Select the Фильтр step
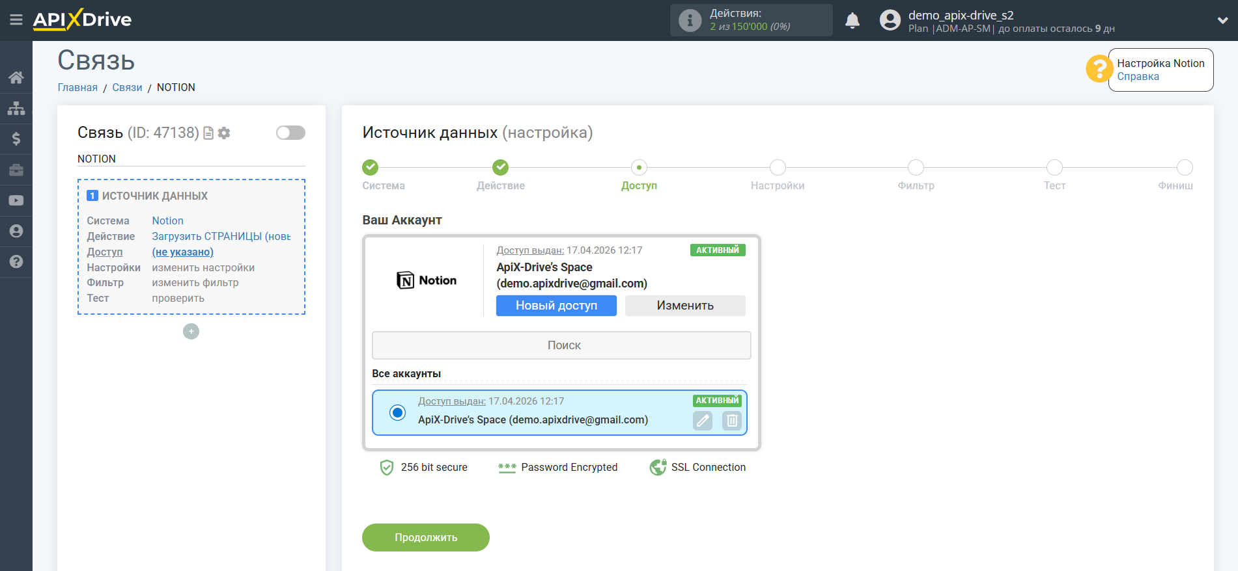Viewport: 1238px width, 571px height. 916,167
